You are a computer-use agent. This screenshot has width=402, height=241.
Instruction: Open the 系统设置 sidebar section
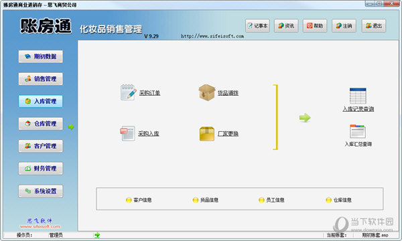click(x=40, y=191)
